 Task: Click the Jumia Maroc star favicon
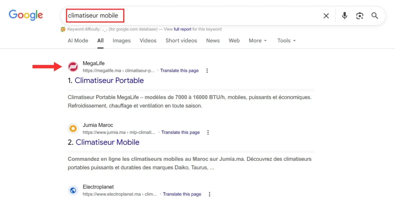coord(73,128)
